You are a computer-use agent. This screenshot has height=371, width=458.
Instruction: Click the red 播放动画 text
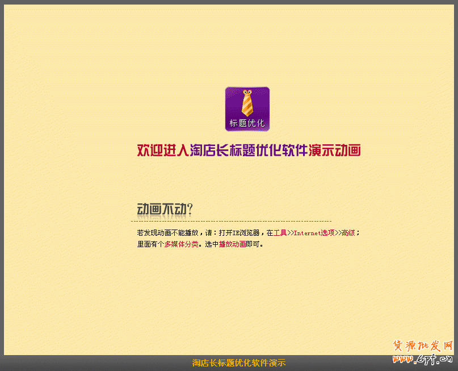[232, 244]
